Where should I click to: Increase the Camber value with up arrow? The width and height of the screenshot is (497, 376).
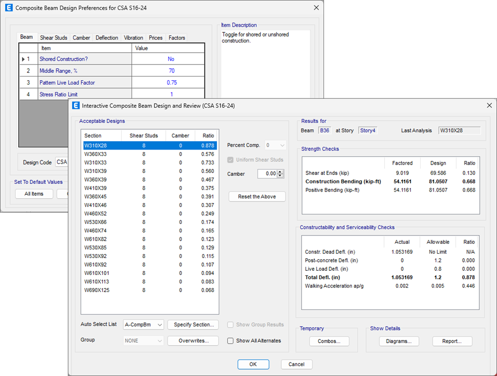pos(280,172)
